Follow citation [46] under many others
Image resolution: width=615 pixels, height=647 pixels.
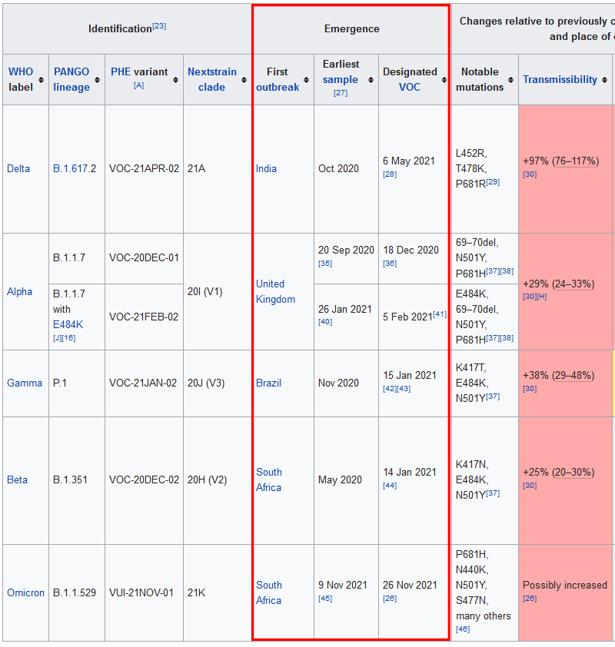coord(463,629)
